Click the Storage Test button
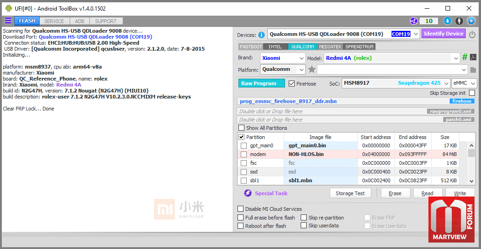This screenshot has width=481, height=249. click(350, 193)
